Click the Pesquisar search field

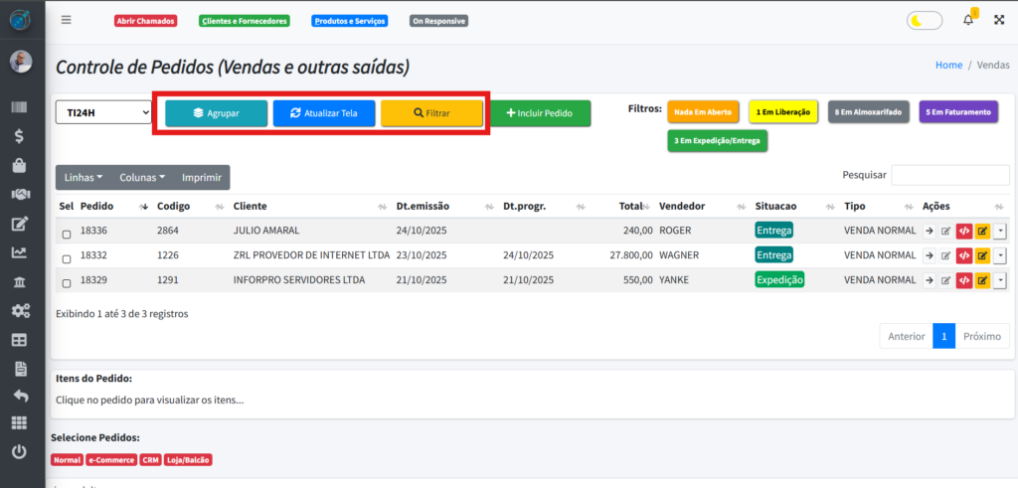coord(950,175)
